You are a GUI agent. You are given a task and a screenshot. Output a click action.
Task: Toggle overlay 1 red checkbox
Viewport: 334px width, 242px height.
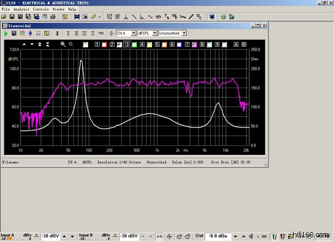(x=104, y=44)
